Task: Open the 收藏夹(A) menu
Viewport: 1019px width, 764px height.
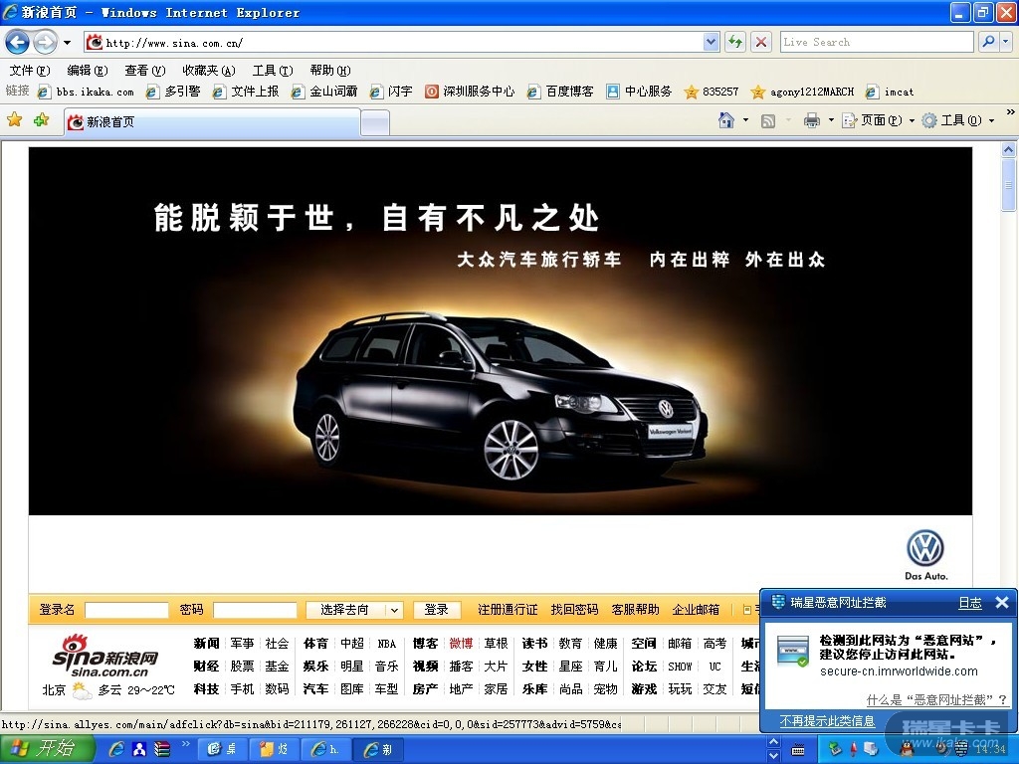Action: (209, 71)
